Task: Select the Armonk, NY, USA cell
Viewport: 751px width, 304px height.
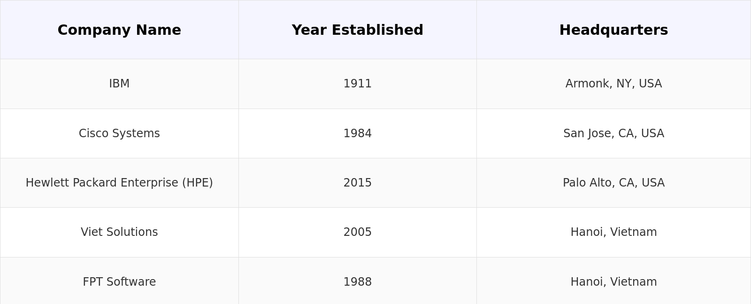Action: click(x=613, y=84)
